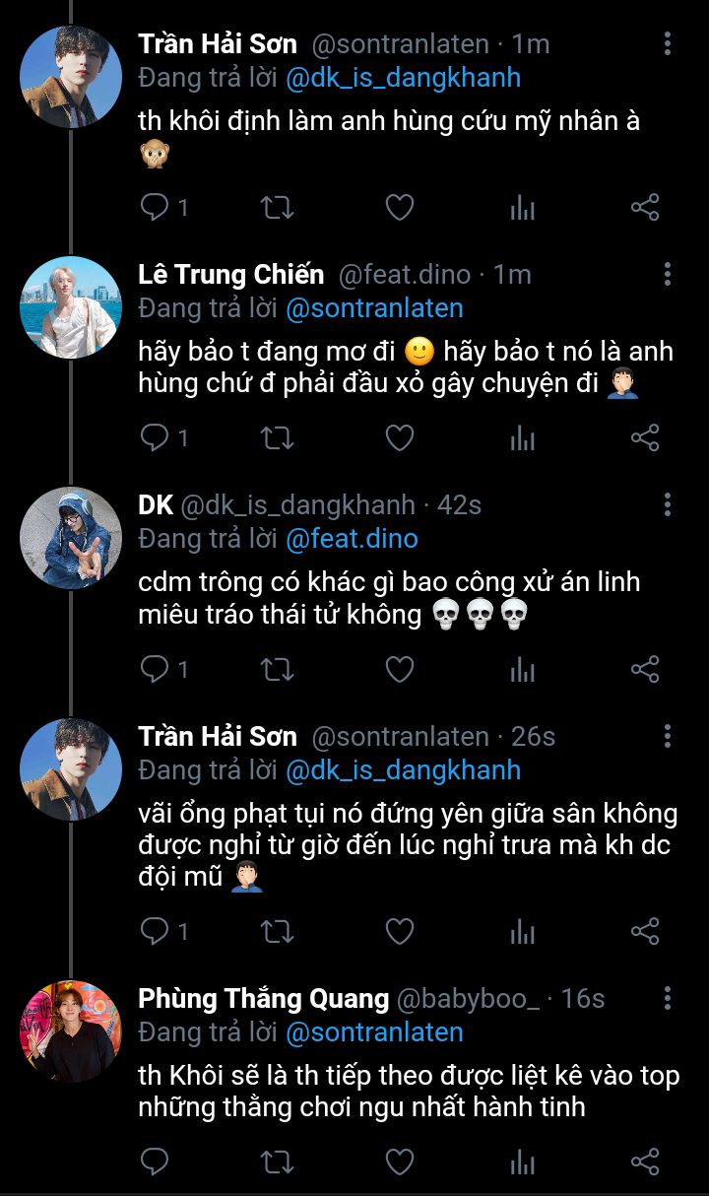Viewport: 709px width, 1196px height.
Task: Share Phùng Thắng Quang's tweet
Action: click(x=644, y=1162)
